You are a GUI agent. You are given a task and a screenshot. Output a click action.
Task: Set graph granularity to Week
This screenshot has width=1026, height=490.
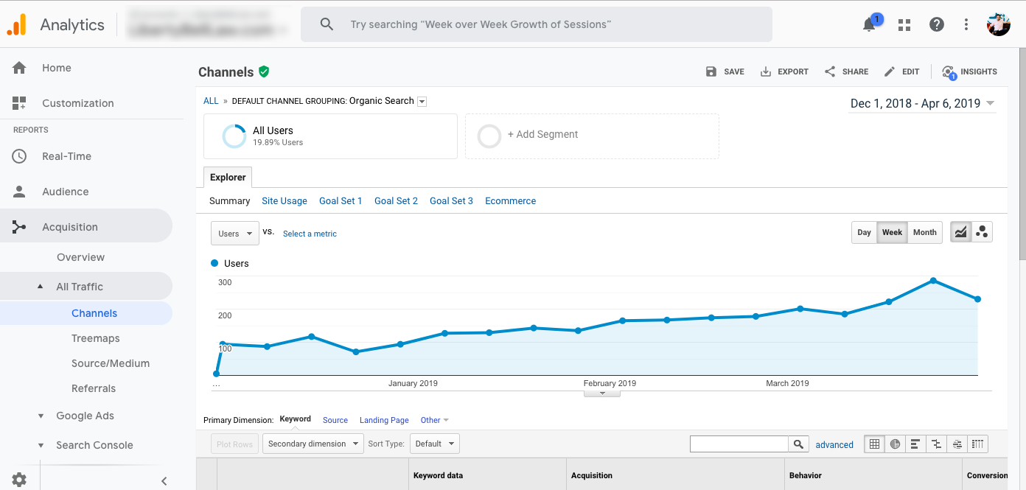pyautogui.click(x=892, y=232)
